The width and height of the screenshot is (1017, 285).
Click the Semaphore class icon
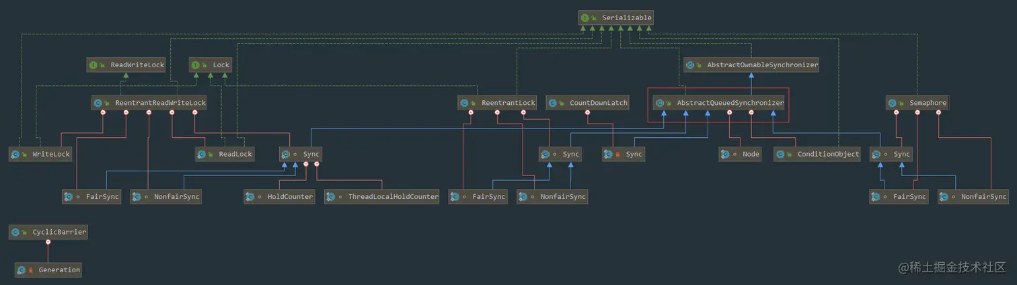tap(892, 103)
